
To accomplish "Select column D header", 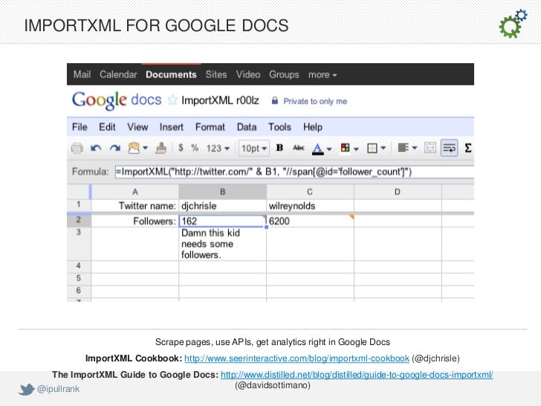I will pyautogui.click(x=398, y=192).
